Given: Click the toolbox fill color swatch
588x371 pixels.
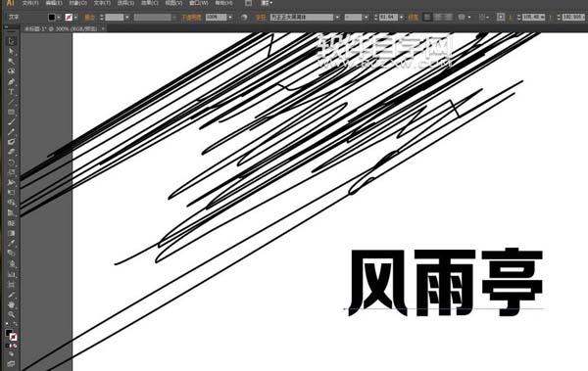Looking at the screenshot, I should tap(9, 333).
